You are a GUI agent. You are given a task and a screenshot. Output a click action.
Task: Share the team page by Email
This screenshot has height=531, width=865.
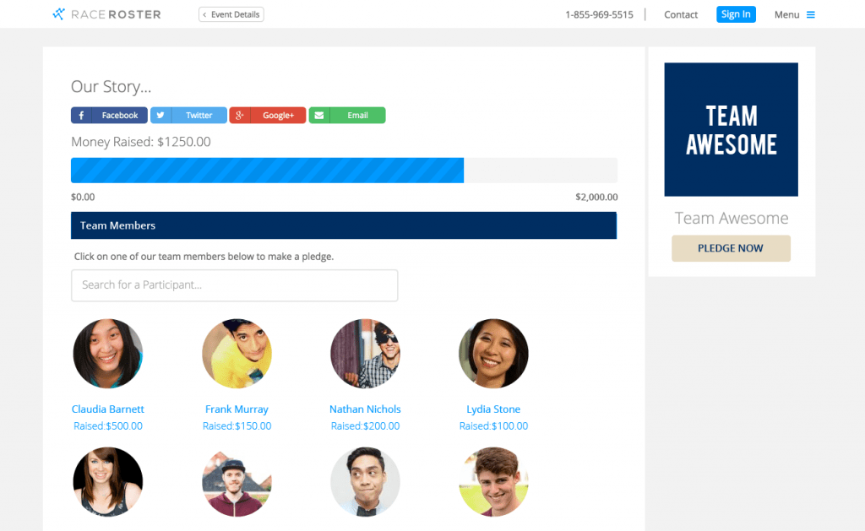pos(346,115)
